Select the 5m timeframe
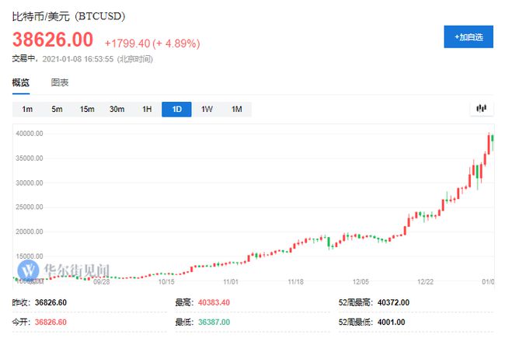 pyautogui.click(x=57, y=110)
